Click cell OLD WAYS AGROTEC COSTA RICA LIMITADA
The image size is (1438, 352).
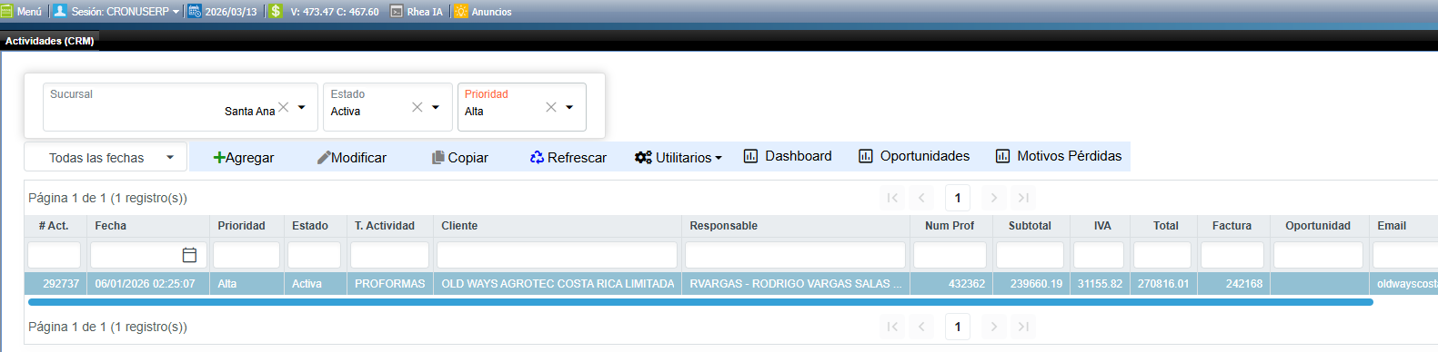coord(558,284)
